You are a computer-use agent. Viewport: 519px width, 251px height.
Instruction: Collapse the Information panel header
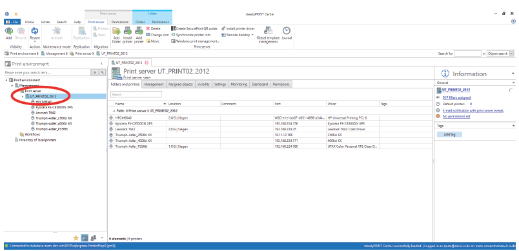click(513, 73)
